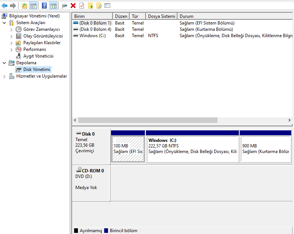
Task: Select the (Disk 0 Bölüm 4) volume row
Action: coord(182,29)
